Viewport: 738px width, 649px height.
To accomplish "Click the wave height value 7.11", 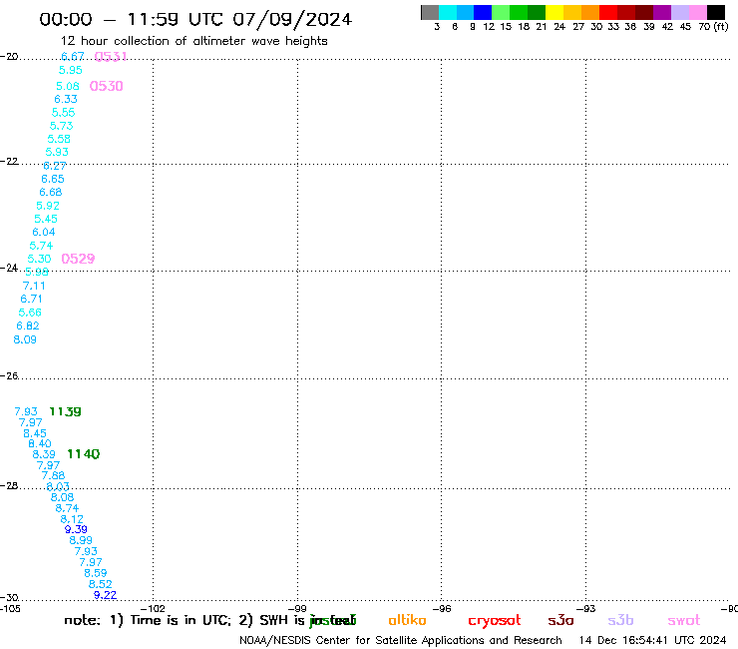I will click(34, 286).
